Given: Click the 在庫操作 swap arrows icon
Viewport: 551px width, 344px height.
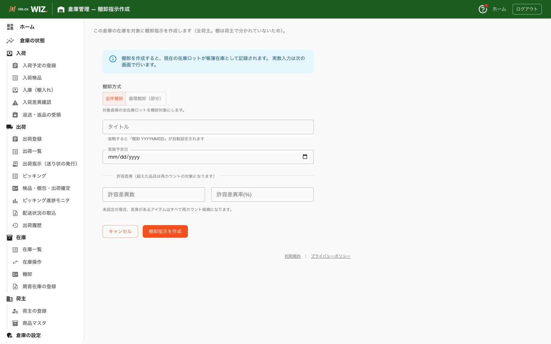Looking at the screenshot, I should point(15,262).
